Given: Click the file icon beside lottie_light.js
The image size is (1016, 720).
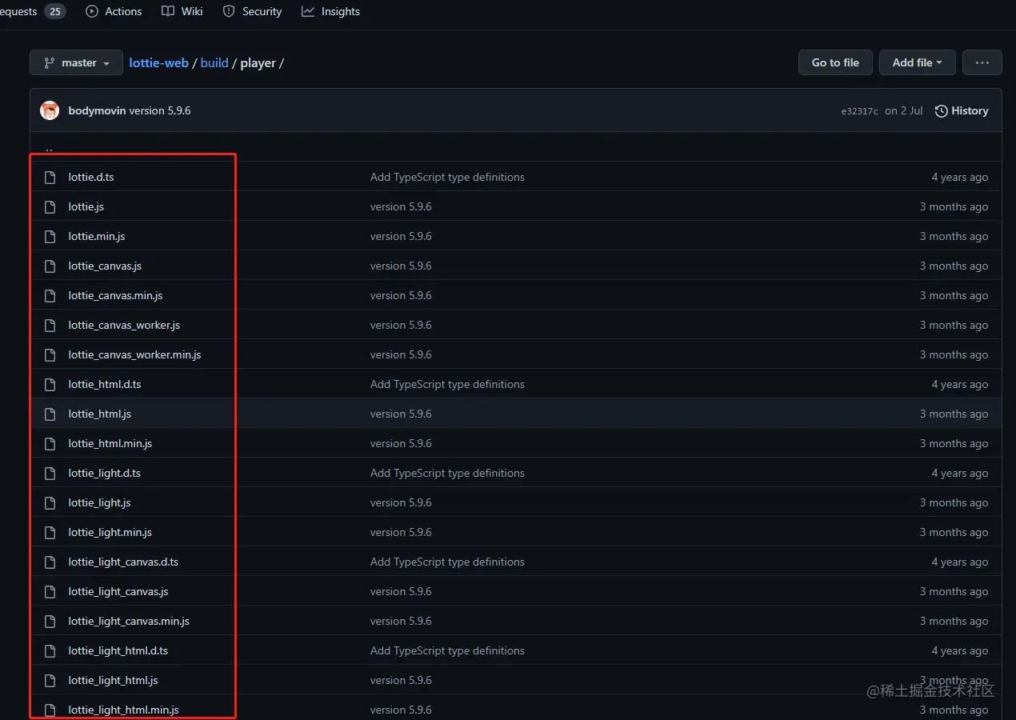Looking at the screenshot, I should pos(50,502).
